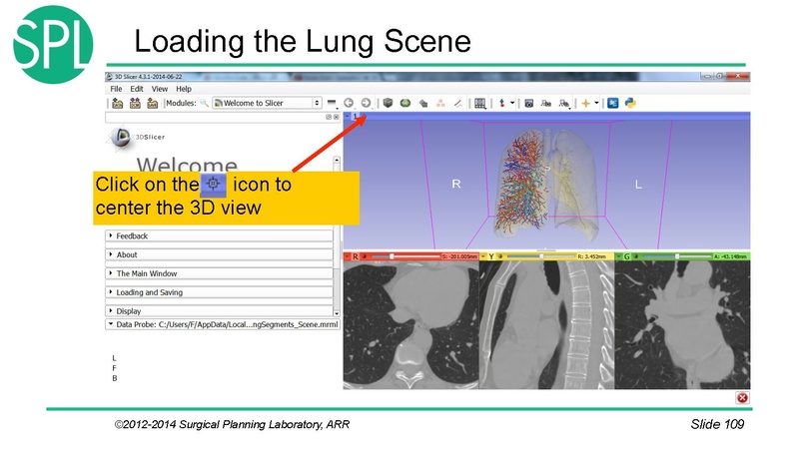The height and width of the screenshot is (449, 799).
Task: Click the module panel scroll-up arrow
Action: pyautogui.click(x=337, y=160)
